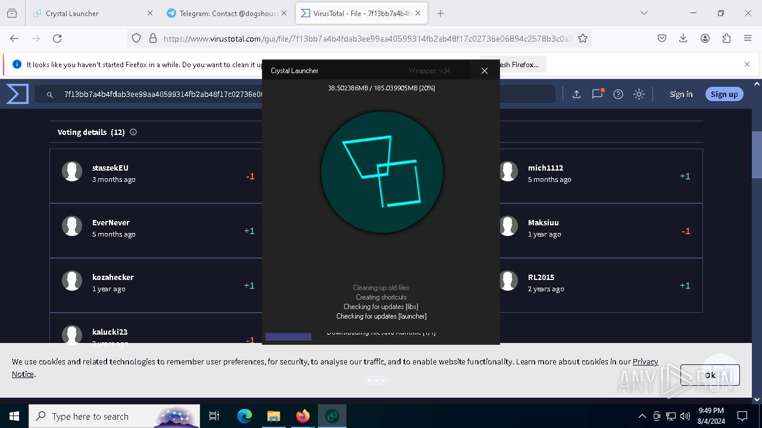Screen dimensions: 762x428
Task: Open staszekEU voter profile
Action: pyautogui.click(x=110, y=168)
